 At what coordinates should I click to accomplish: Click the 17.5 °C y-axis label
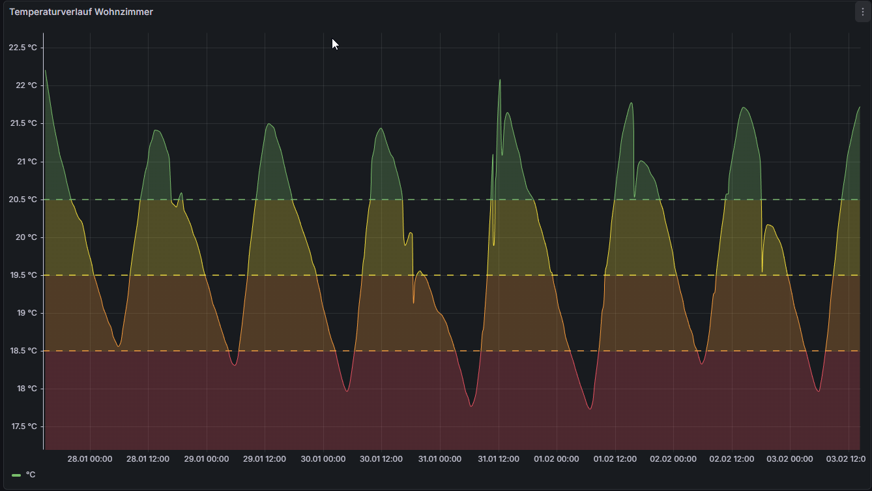(x=26, y=426)
